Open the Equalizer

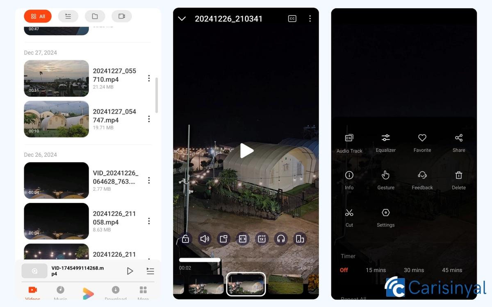386,143
